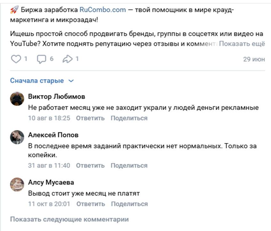Reply to Виктор Любимов's comment
The height and width of the screenshot is (231, 271).
[90, 118]
